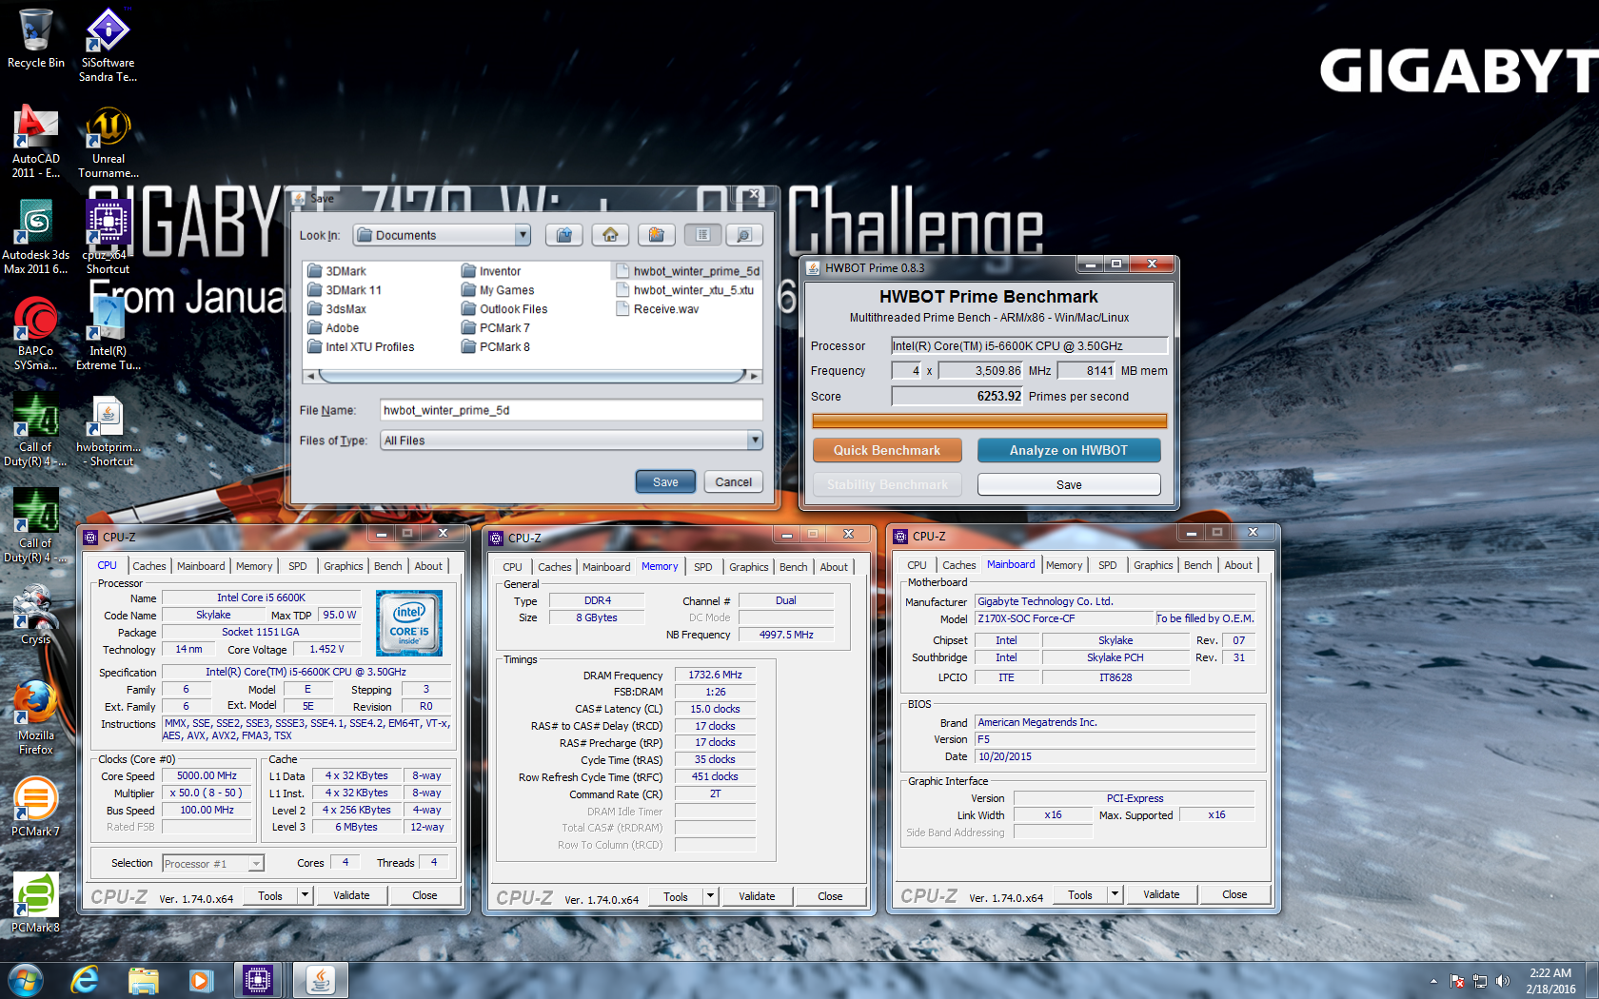Image resolution: width=1599 pixels, height=999 pixels.
Task: Switch to CPU-Z taskbar button
Action: point(258,980)
